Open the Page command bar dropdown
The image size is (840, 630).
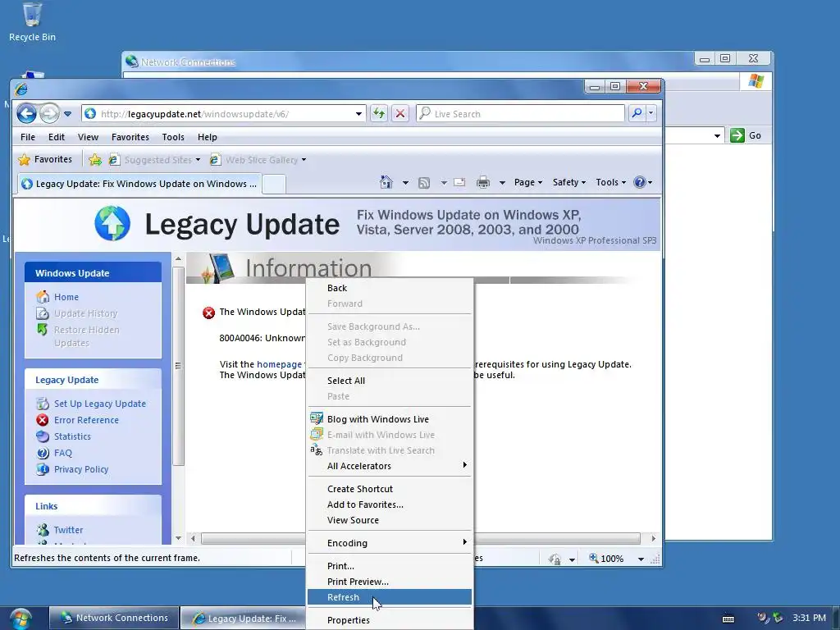528,182
